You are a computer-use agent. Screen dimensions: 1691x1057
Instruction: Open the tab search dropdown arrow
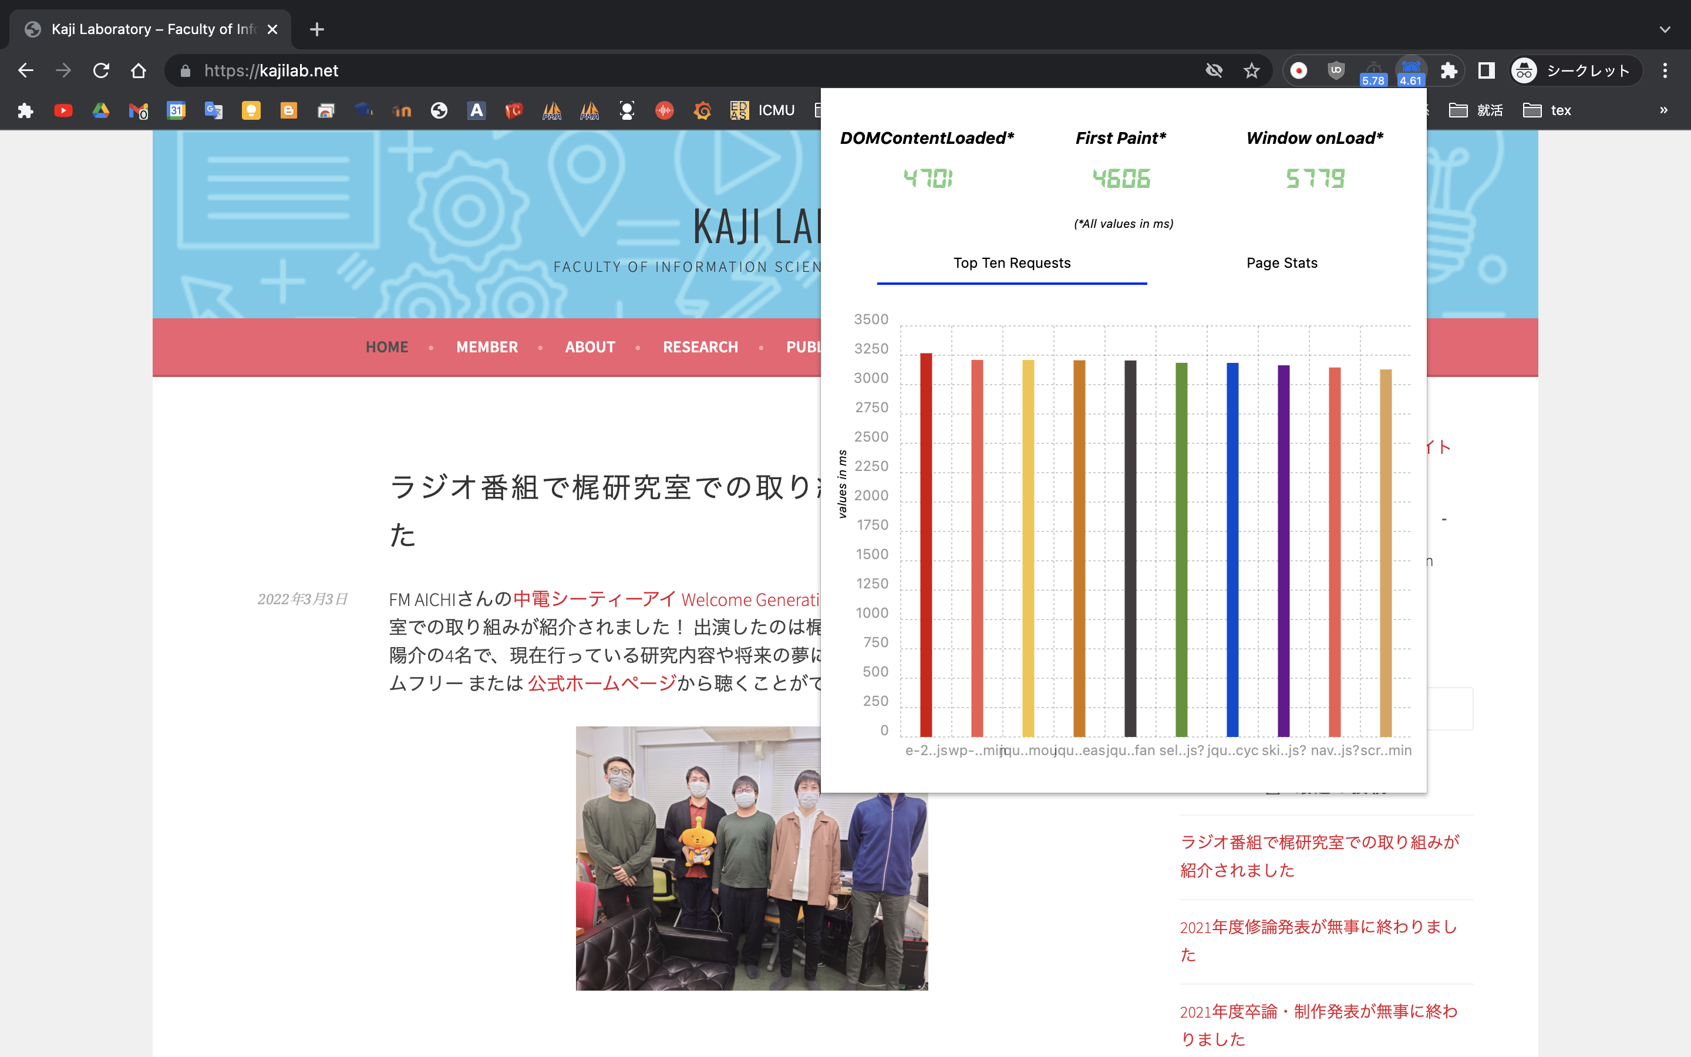point(1665,29)
